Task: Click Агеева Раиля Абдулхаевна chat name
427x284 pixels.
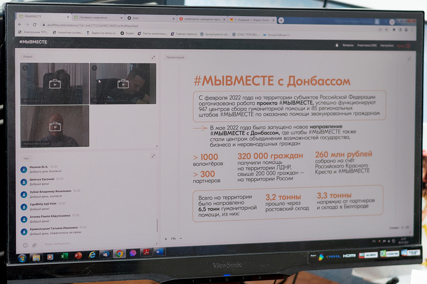Action: point(50,216)
